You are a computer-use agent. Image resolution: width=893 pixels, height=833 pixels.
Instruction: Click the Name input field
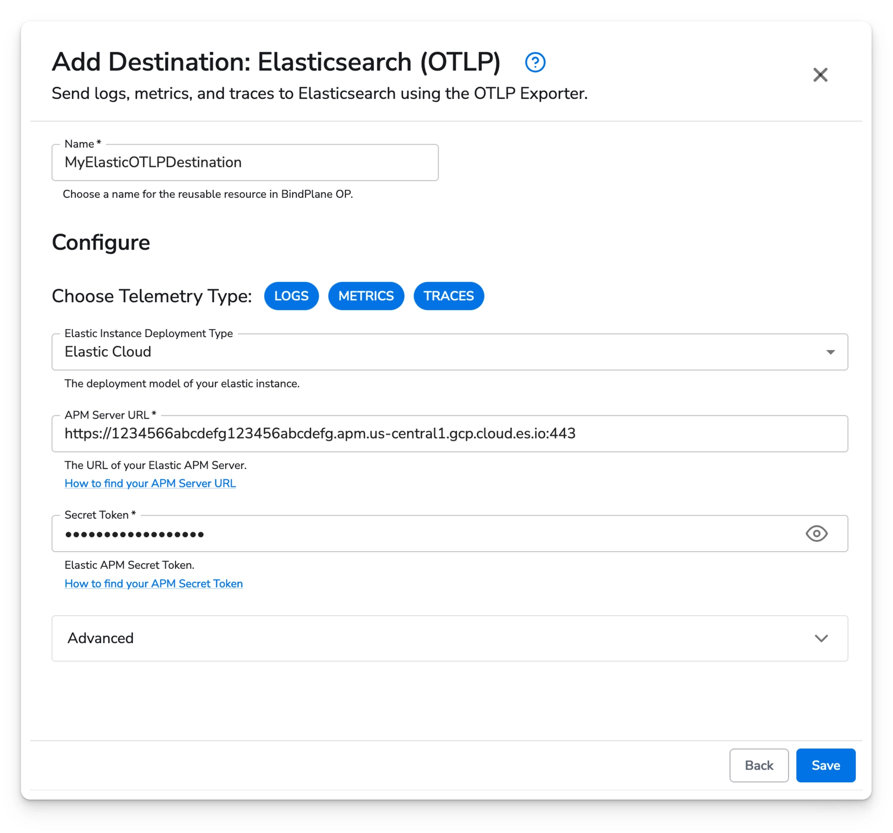[x=245, y=162]
